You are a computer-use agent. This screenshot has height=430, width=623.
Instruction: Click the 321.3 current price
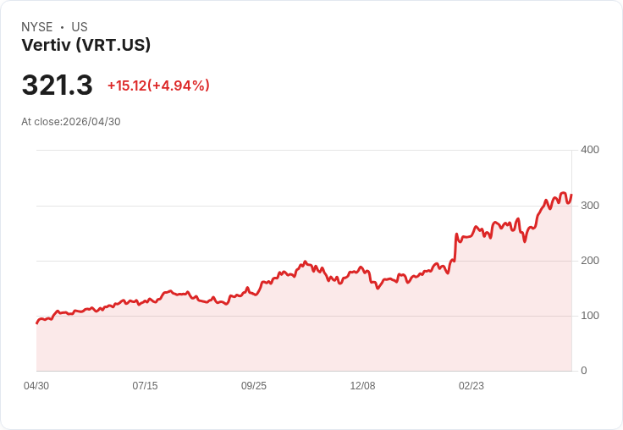pyautogui.click(x=58, y=85)
